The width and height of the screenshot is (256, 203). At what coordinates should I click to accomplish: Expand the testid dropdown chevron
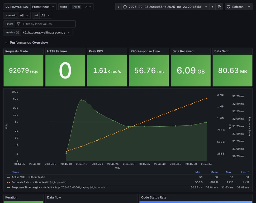tap(90, 7)
